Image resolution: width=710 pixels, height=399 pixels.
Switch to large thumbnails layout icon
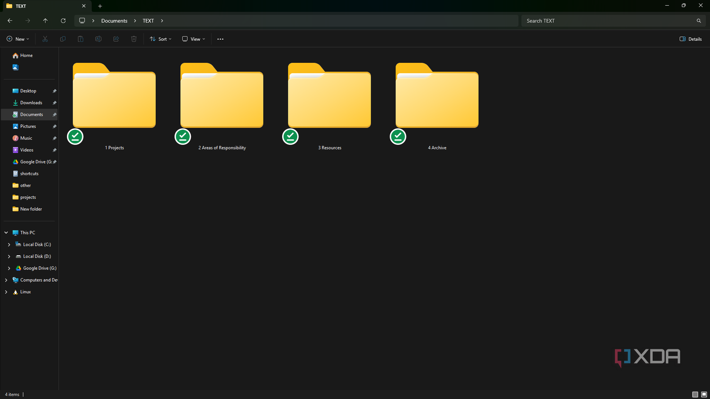point(704,394)
